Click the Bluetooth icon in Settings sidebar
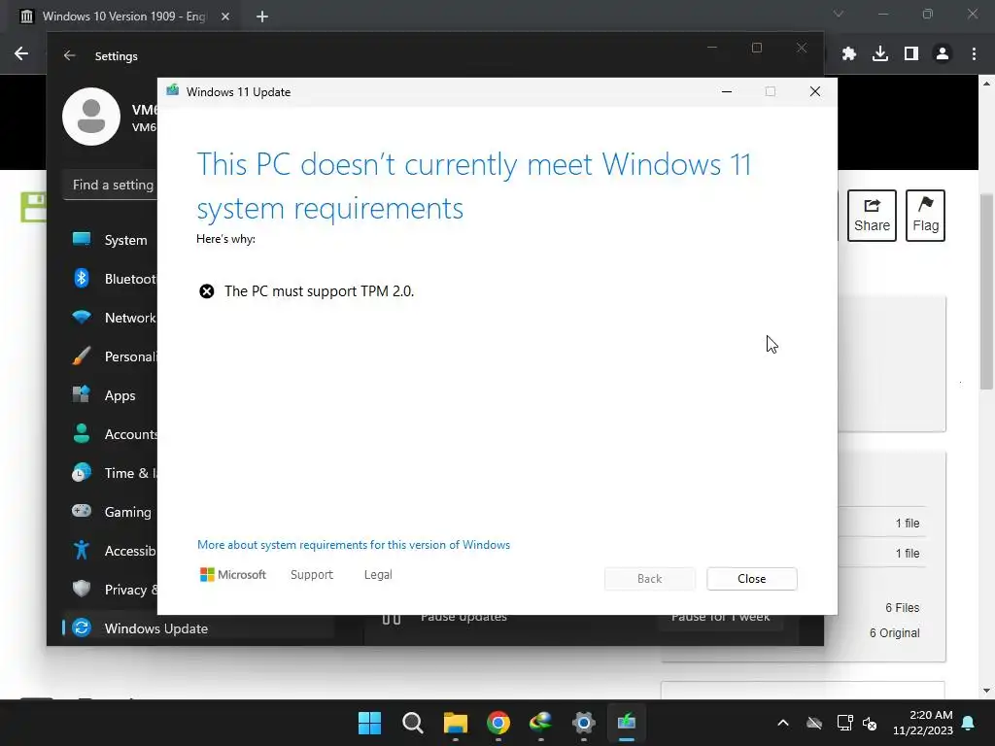Screen dimensions: 995x746 82,278
